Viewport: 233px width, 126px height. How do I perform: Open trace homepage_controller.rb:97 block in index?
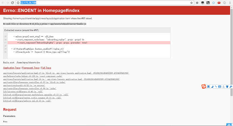point(34,82)
